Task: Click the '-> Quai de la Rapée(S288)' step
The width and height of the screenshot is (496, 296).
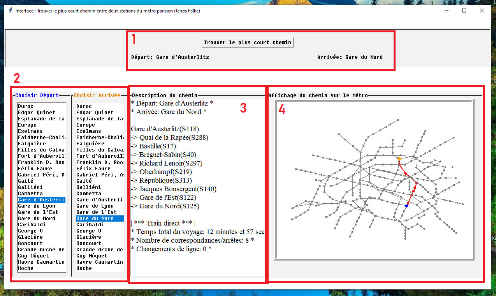Action: [x=169, y=137]
